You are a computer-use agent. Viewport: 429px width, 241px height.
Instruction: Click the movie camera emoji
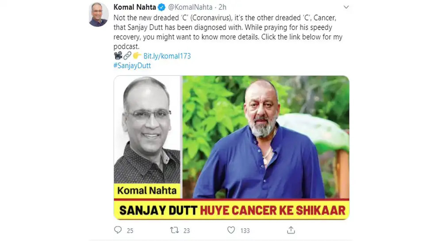(118, 56)
